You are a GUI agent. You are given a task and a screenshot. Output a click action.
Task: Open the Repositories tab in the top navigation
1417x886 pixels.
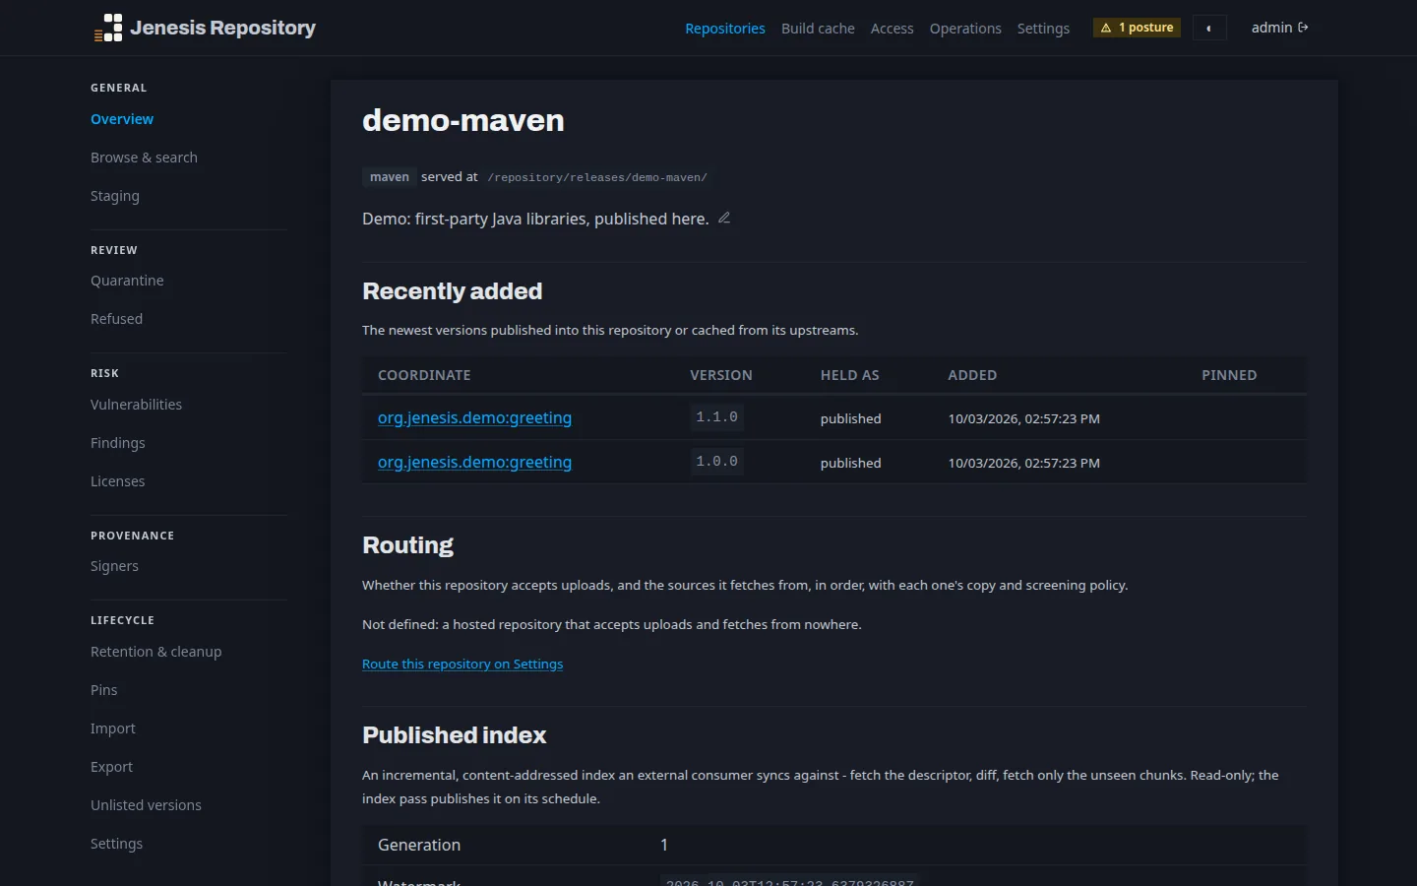(725, 29)
